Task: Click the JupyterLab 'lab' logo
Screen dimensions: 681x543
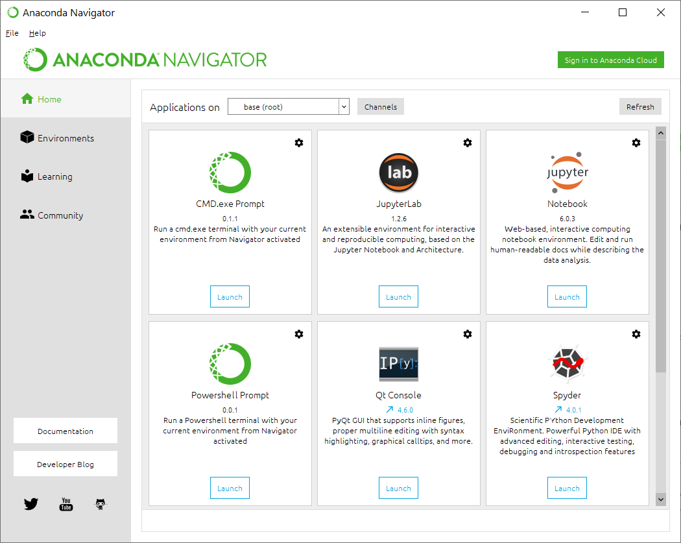Action: pos(398,173)
